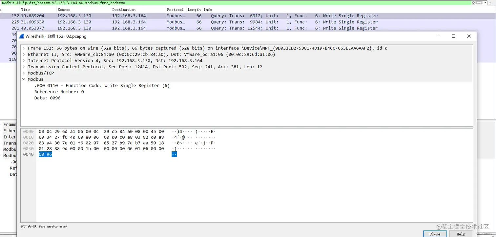Image resolution: width=496 pixels, height=237 pixels.
Task: Click the dialog title bar text 分组 152 · 02.pcapng
Action: [67, 36]
